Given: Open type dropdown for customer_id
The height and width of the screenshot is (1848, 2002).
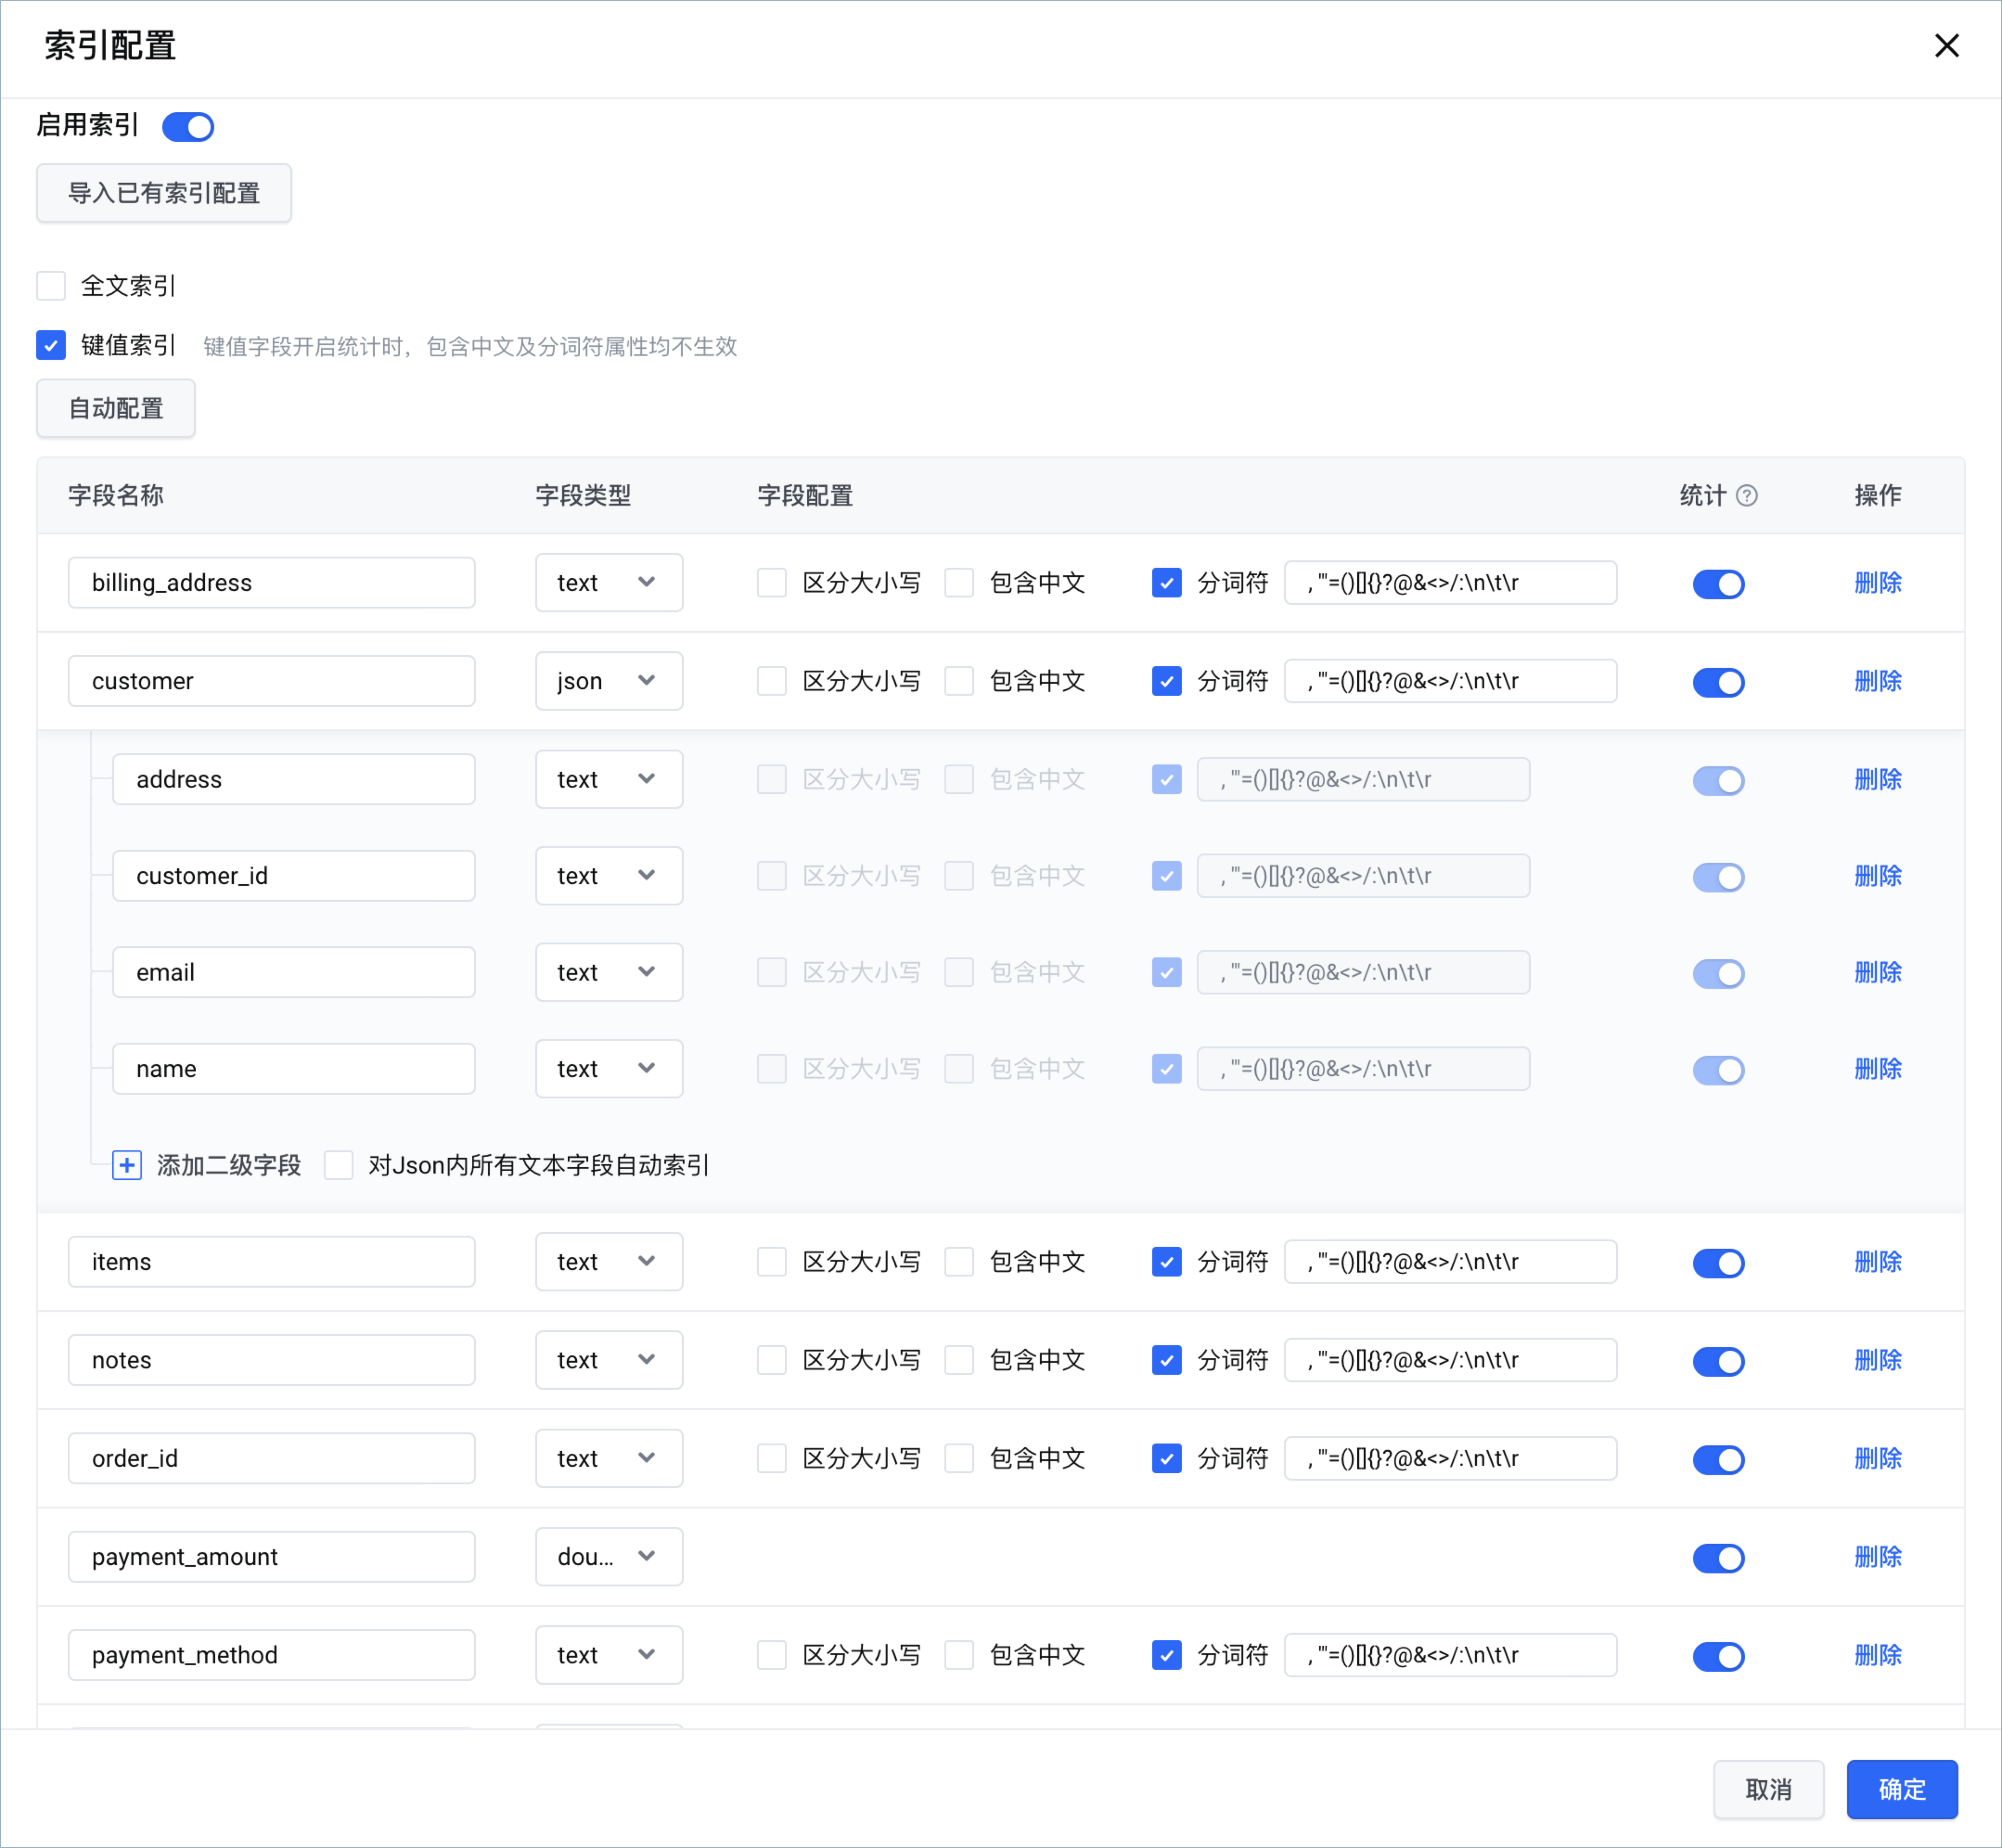Looking at the screenshot, I should [609, 876].
